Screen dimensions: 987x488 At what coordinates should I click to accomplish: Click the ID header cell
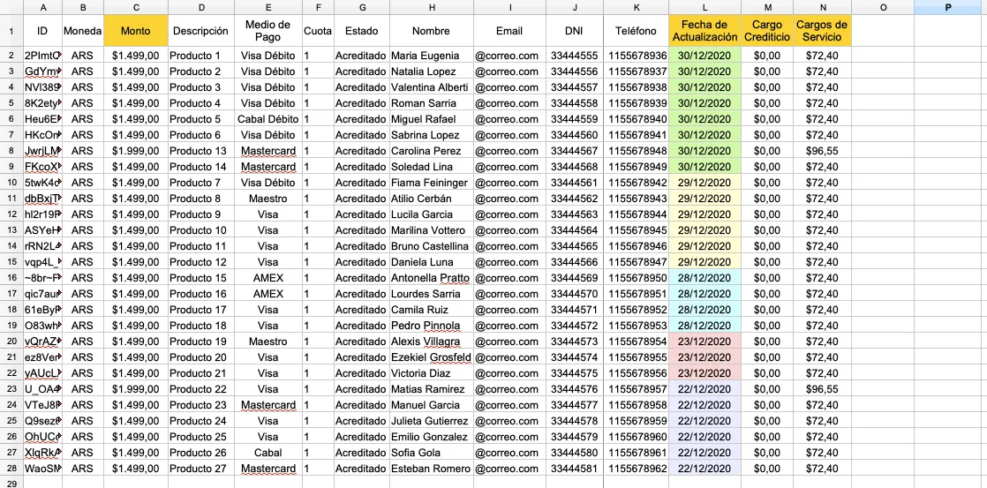pyautogui.click(x=42, y=31)
